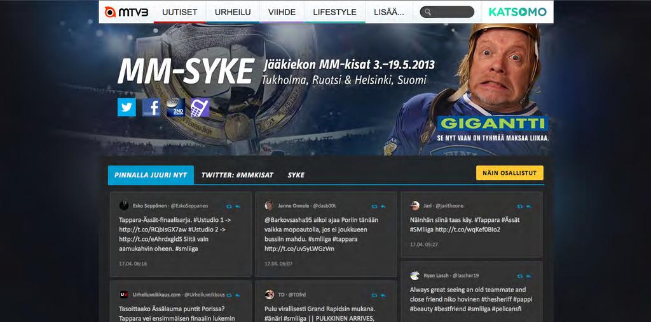This screenshot has width=651, height=322.
Task: Click TD's profile avatar
Action: click(269, 295)
